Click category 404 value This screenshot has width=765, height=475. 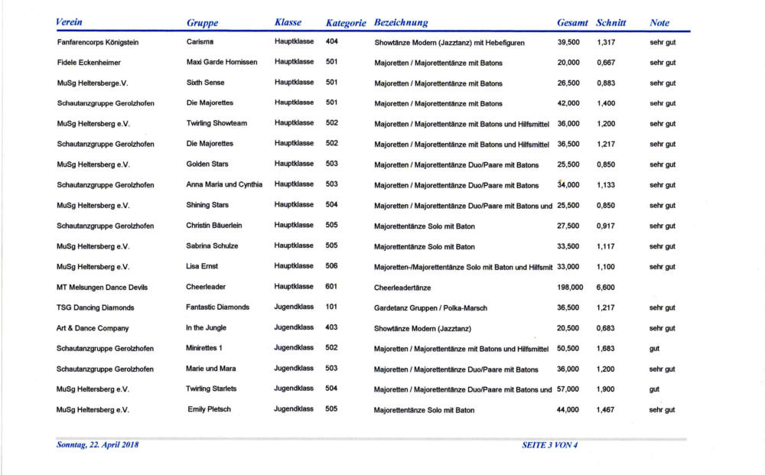332,41
